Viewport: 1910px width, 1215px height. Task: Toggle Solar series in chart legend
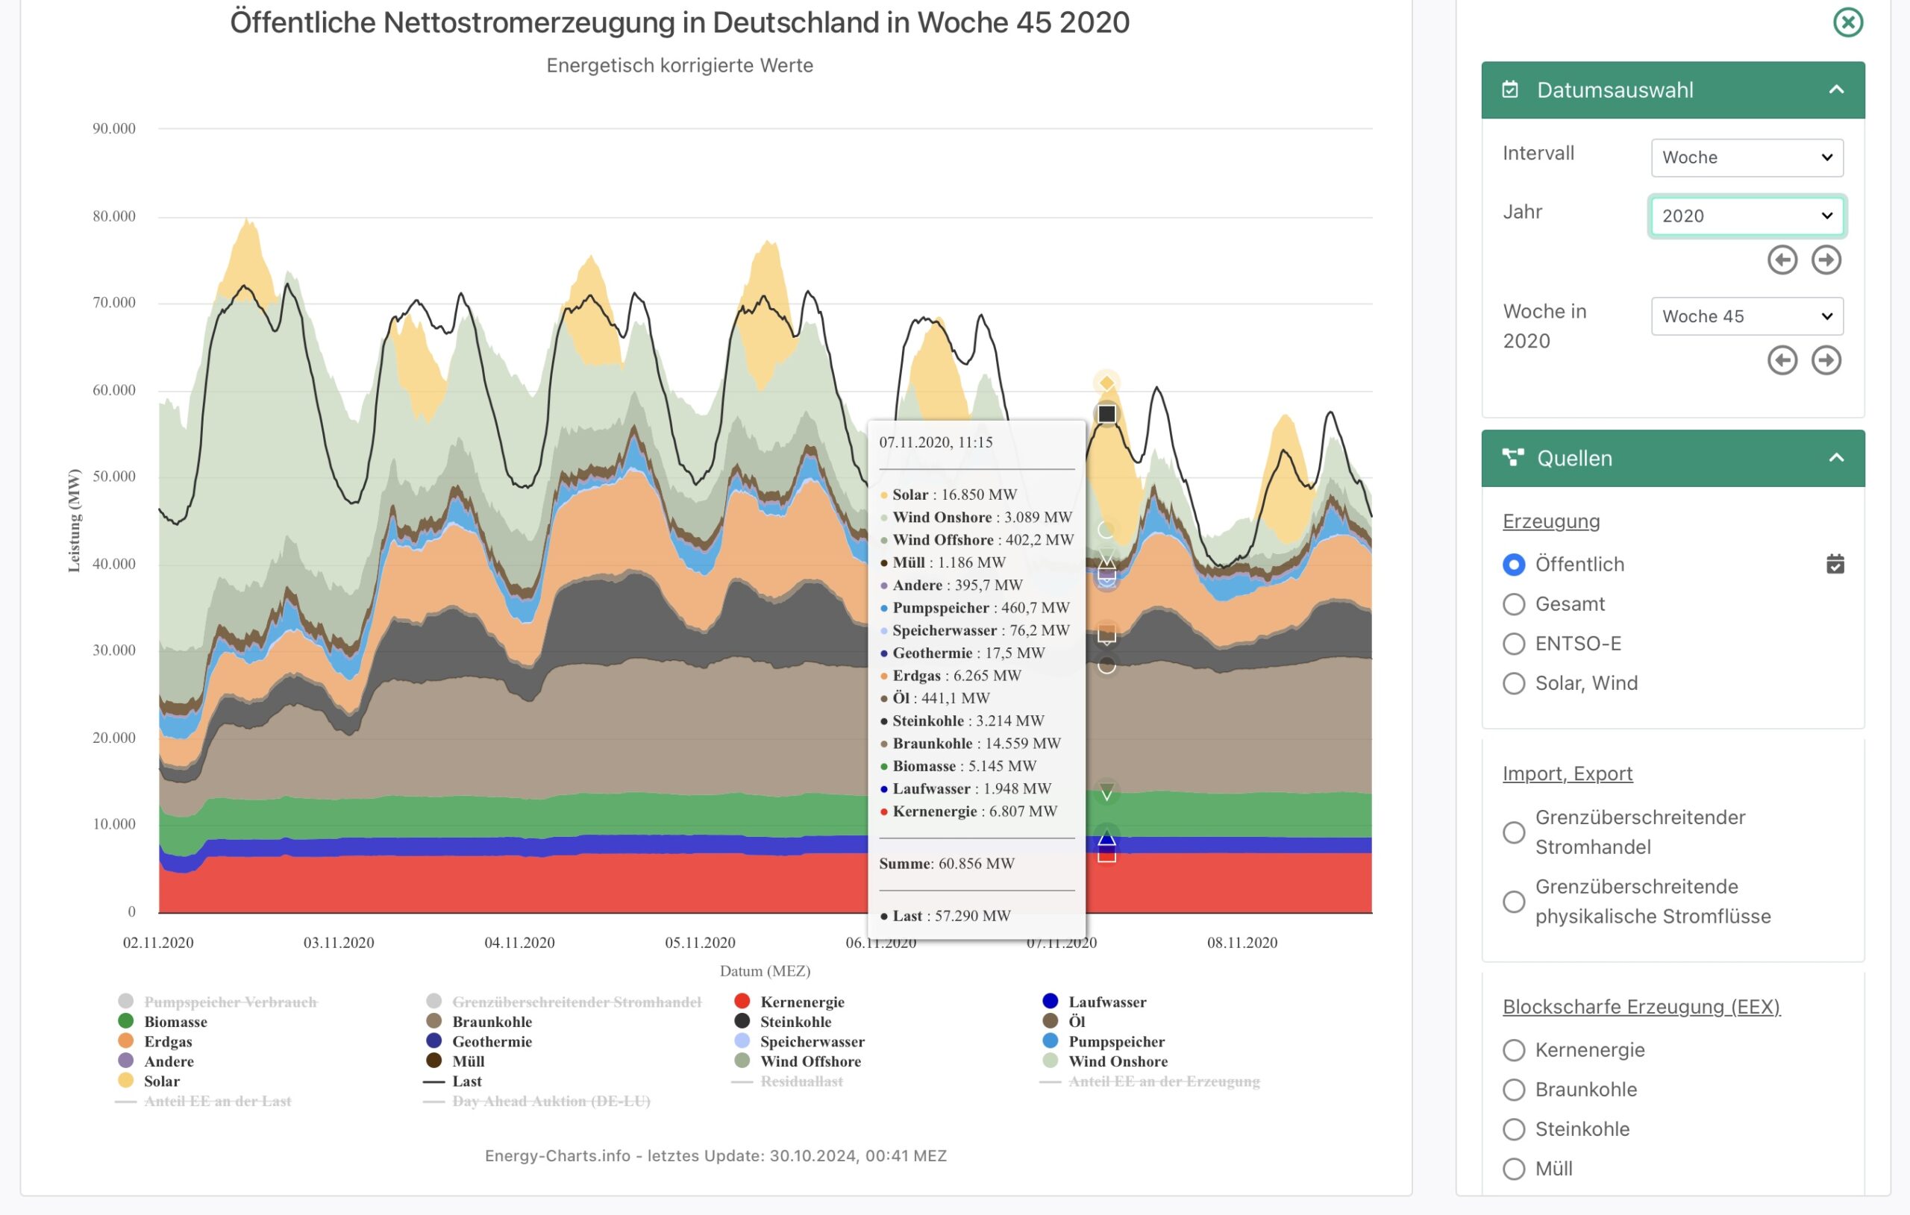click(161, 1081)
